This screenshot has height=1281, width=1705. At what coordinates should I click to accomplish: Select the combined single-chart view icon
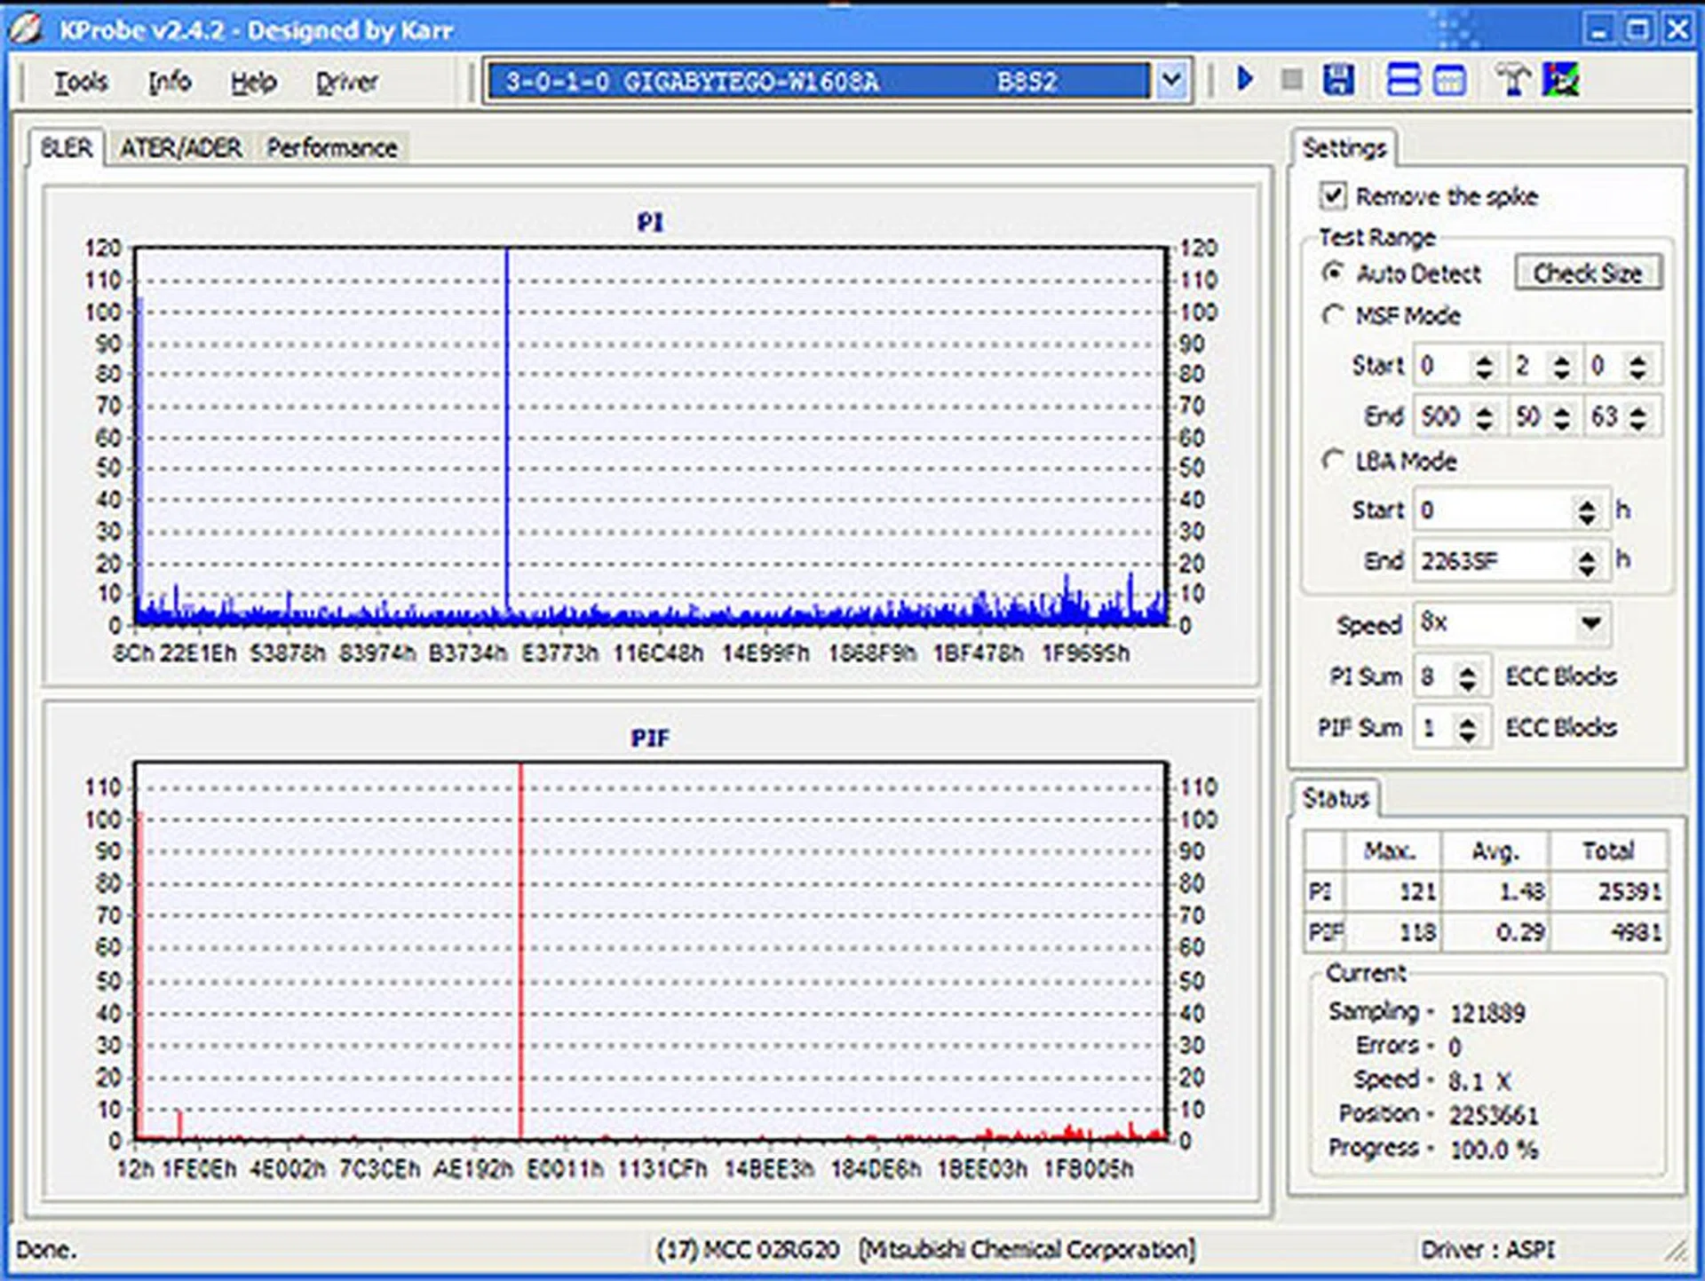[x=1449, y=81]
